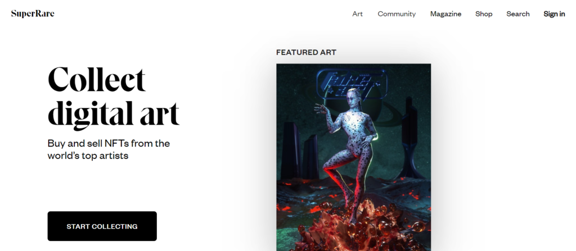Select Search in the top navigation
Image resolution: width=576 pixels, height=251 pixels.
point(518,14)
